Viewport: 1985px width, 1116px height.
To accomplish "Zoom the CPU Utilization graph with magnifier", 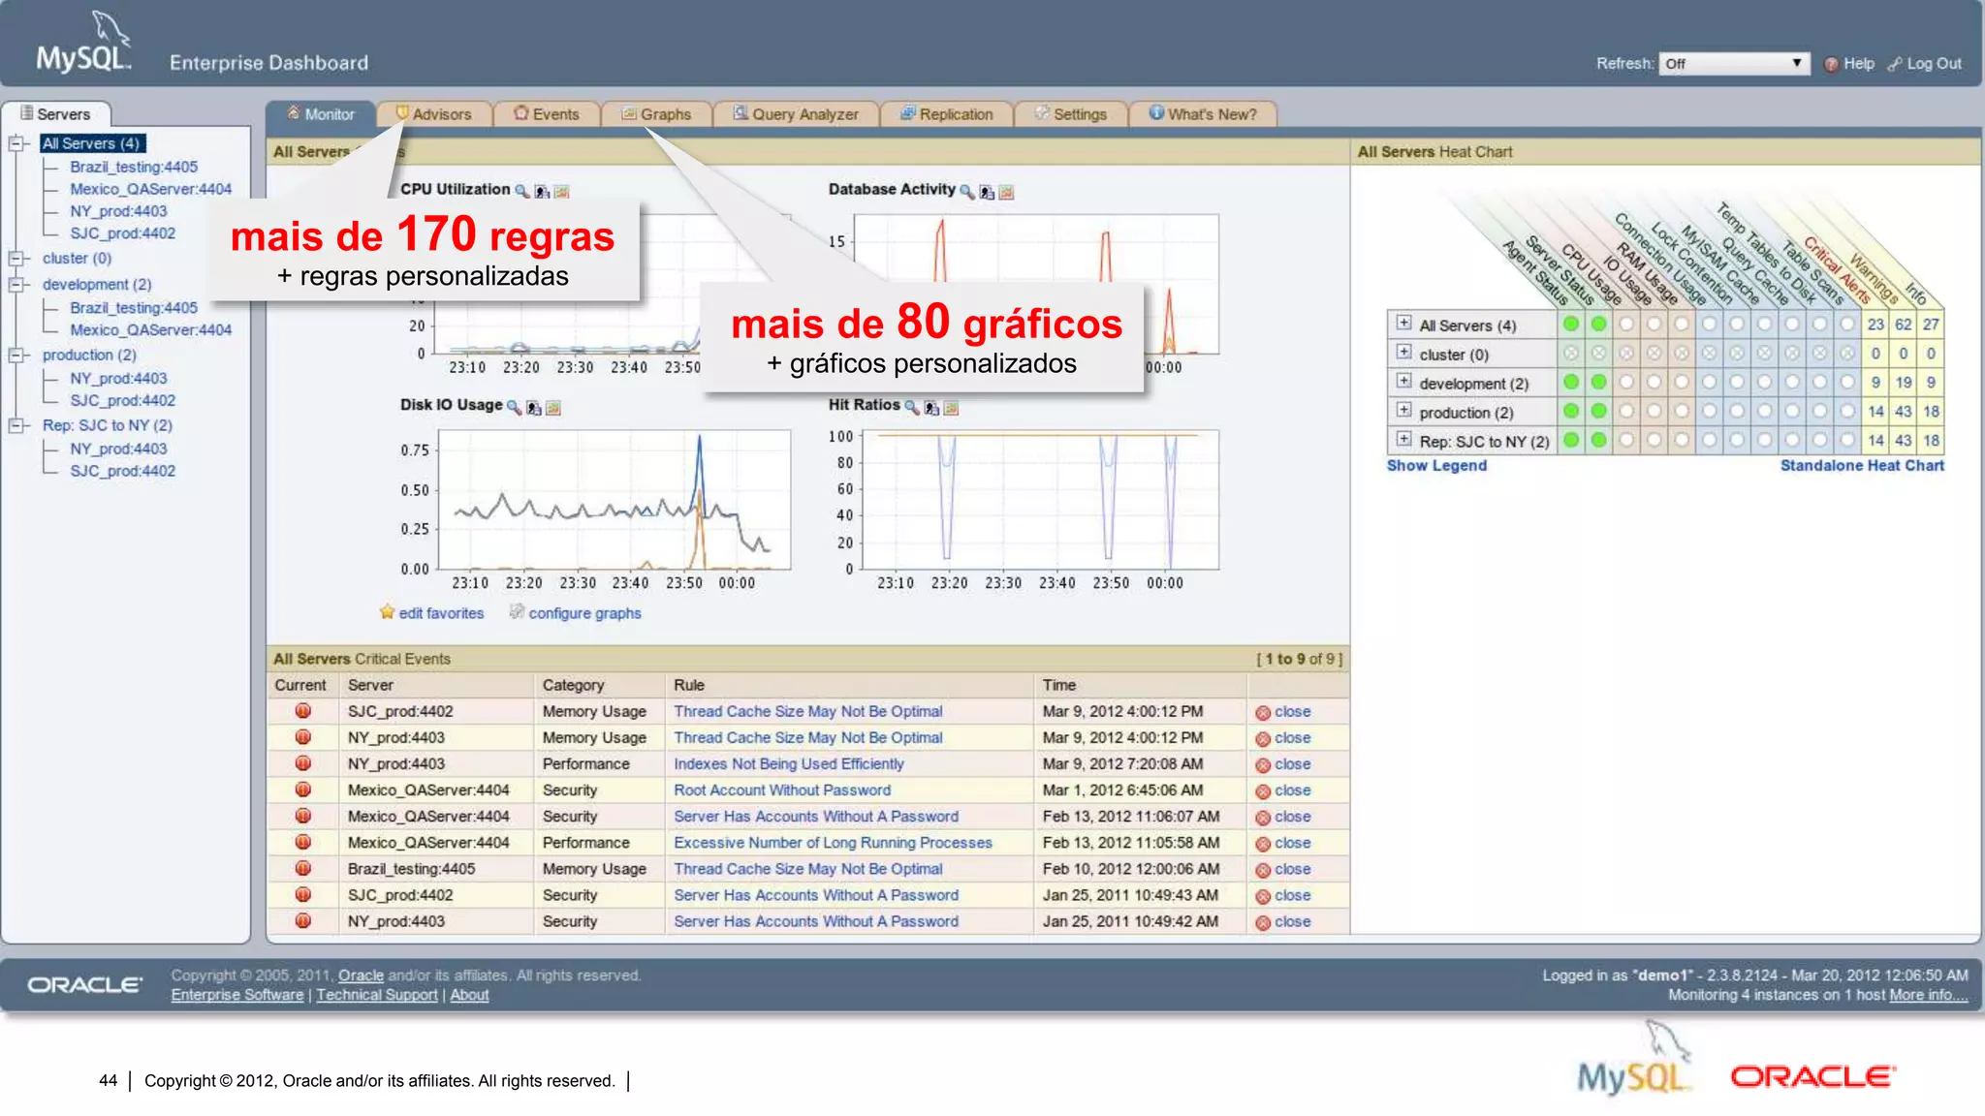I will pyautogui.click(x=521, y=191).
